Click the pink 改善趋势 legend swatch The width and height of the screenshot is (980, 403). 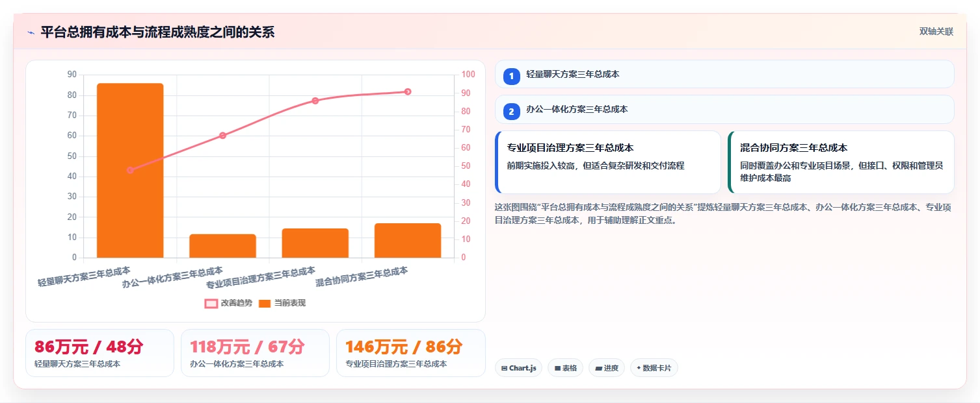tap(211, 303)
